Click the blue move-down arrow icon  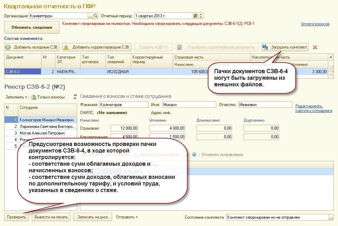pyautogui.click(x=194, y=155)
